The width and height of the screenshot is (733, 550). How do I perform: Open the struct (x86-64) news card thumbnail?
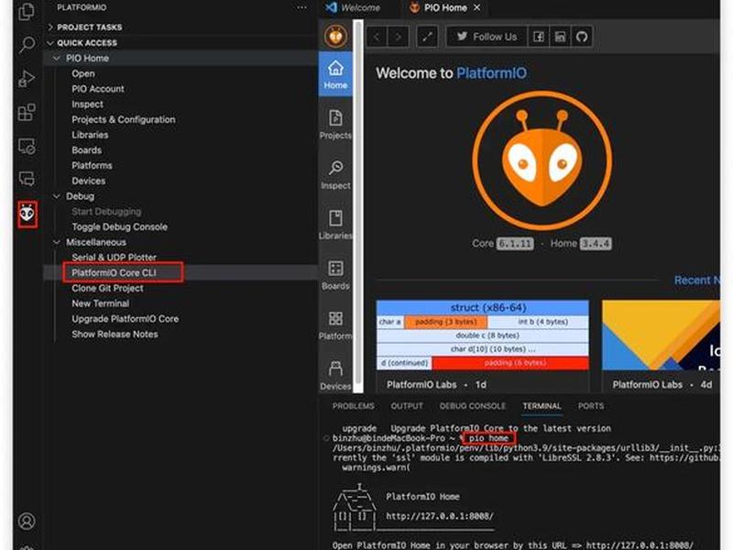tap(483, 335)
